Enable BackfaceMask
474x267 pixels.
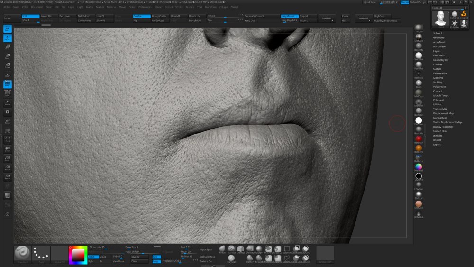point(207,257)
